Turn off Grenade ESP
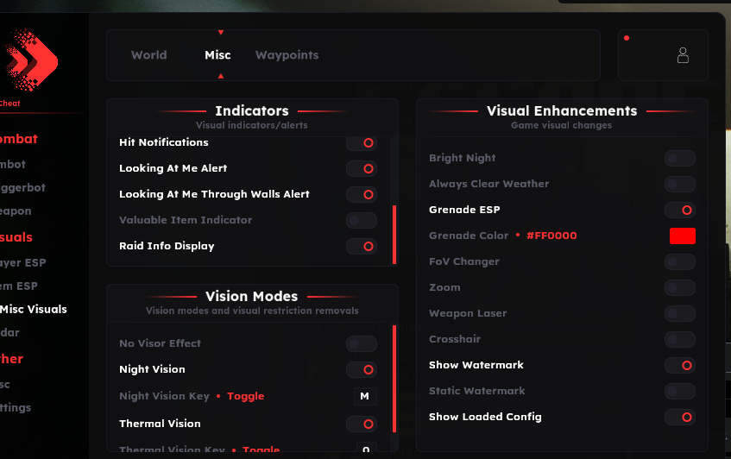This screenshot has width=731, height=459. [x=680, y=210]
